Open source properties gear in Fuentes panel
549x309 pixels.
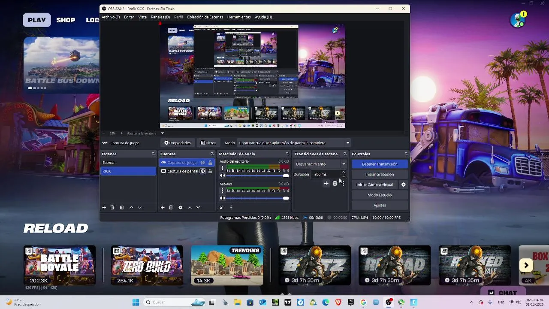click(x=180, y=207)
